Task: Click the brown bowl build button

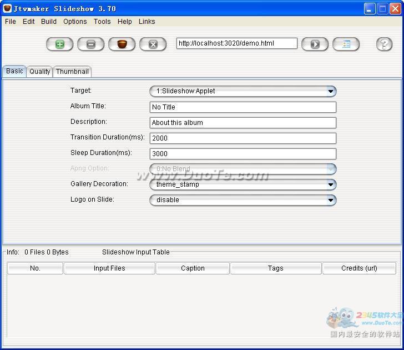Action: pos(122,44)
